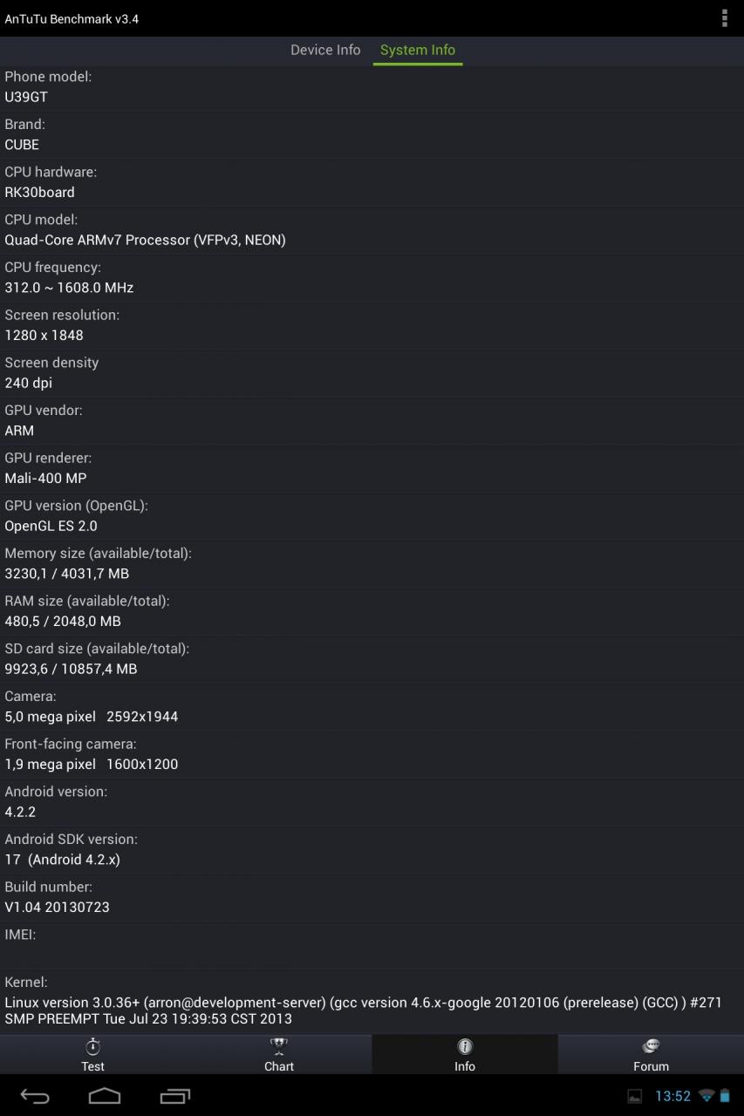Screen dimensions: 744x1116
Task: Open the three-dot overflow menu
Action: click(x=724, y=18)
